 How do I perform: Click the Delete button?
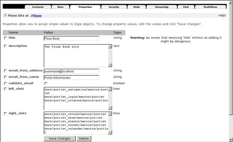point(84,139)
